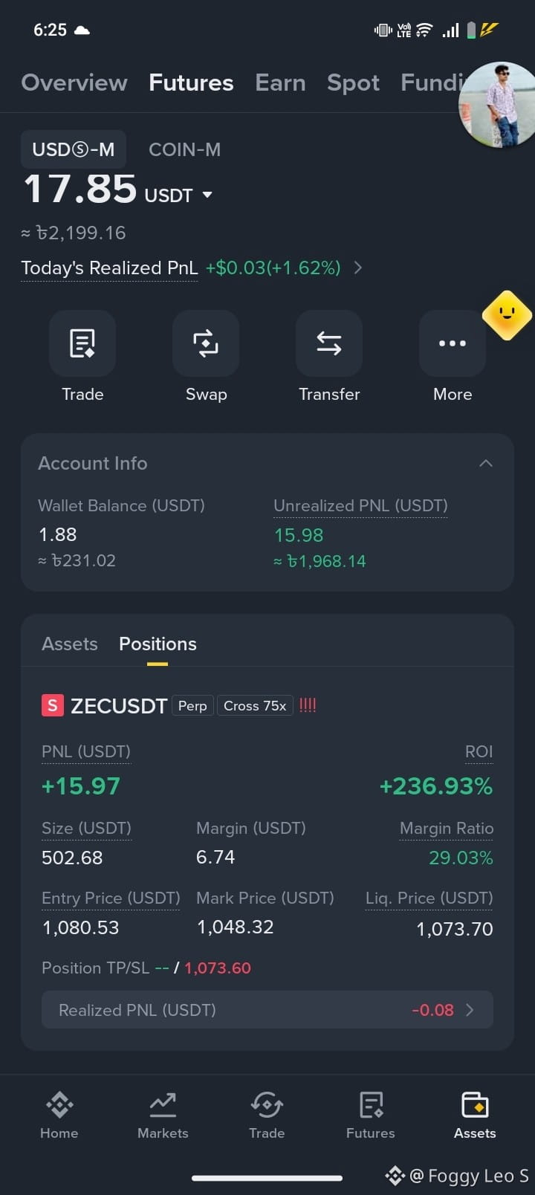Open the Swap icon
Viewport: 535px width, 1195px height.
[x=206, y=343]
